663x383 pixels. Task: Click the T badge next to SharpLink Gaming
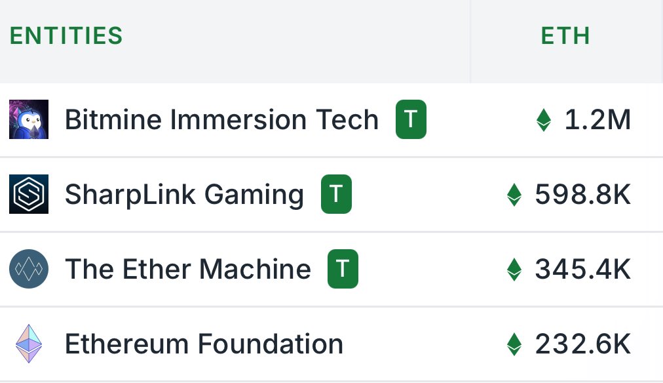coord(336,194)
